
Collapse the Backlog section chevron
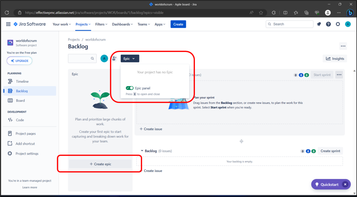tap(142, 151)
